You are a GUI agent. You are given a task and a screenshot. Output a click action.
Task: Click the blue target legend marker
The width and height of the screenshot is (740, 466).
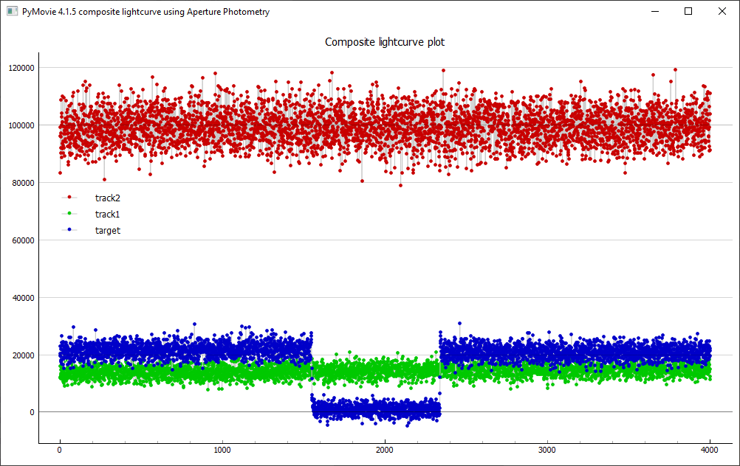[x=69, y=230]
